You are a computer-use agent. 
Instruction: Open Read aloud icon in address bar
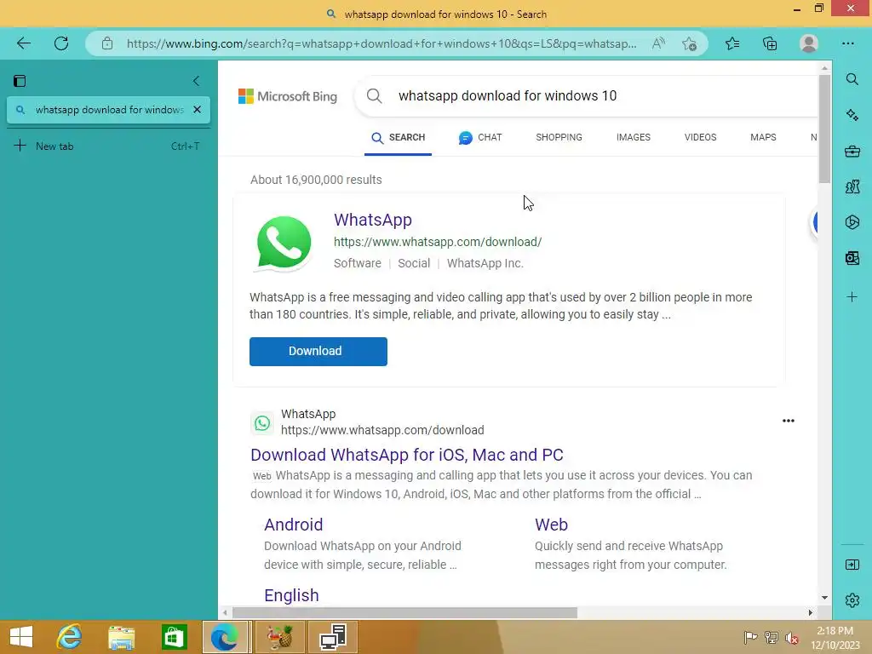tap(658, 43)
